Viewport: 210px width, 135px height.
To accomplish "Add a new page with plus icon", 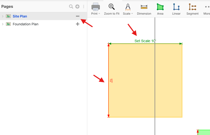I will [77, 7].
